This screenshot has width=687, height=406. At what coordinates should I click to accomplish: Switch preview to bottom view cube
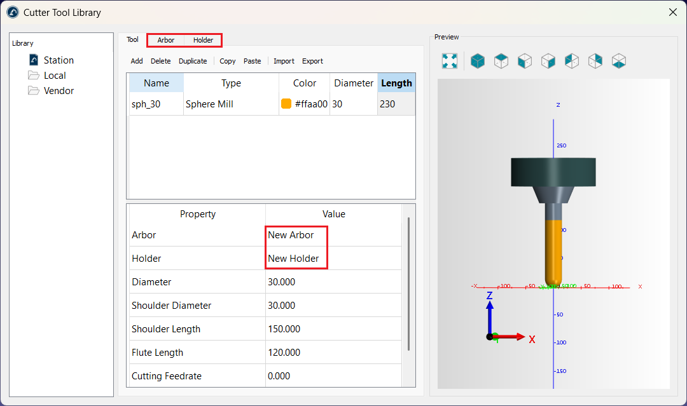point(619,61)
